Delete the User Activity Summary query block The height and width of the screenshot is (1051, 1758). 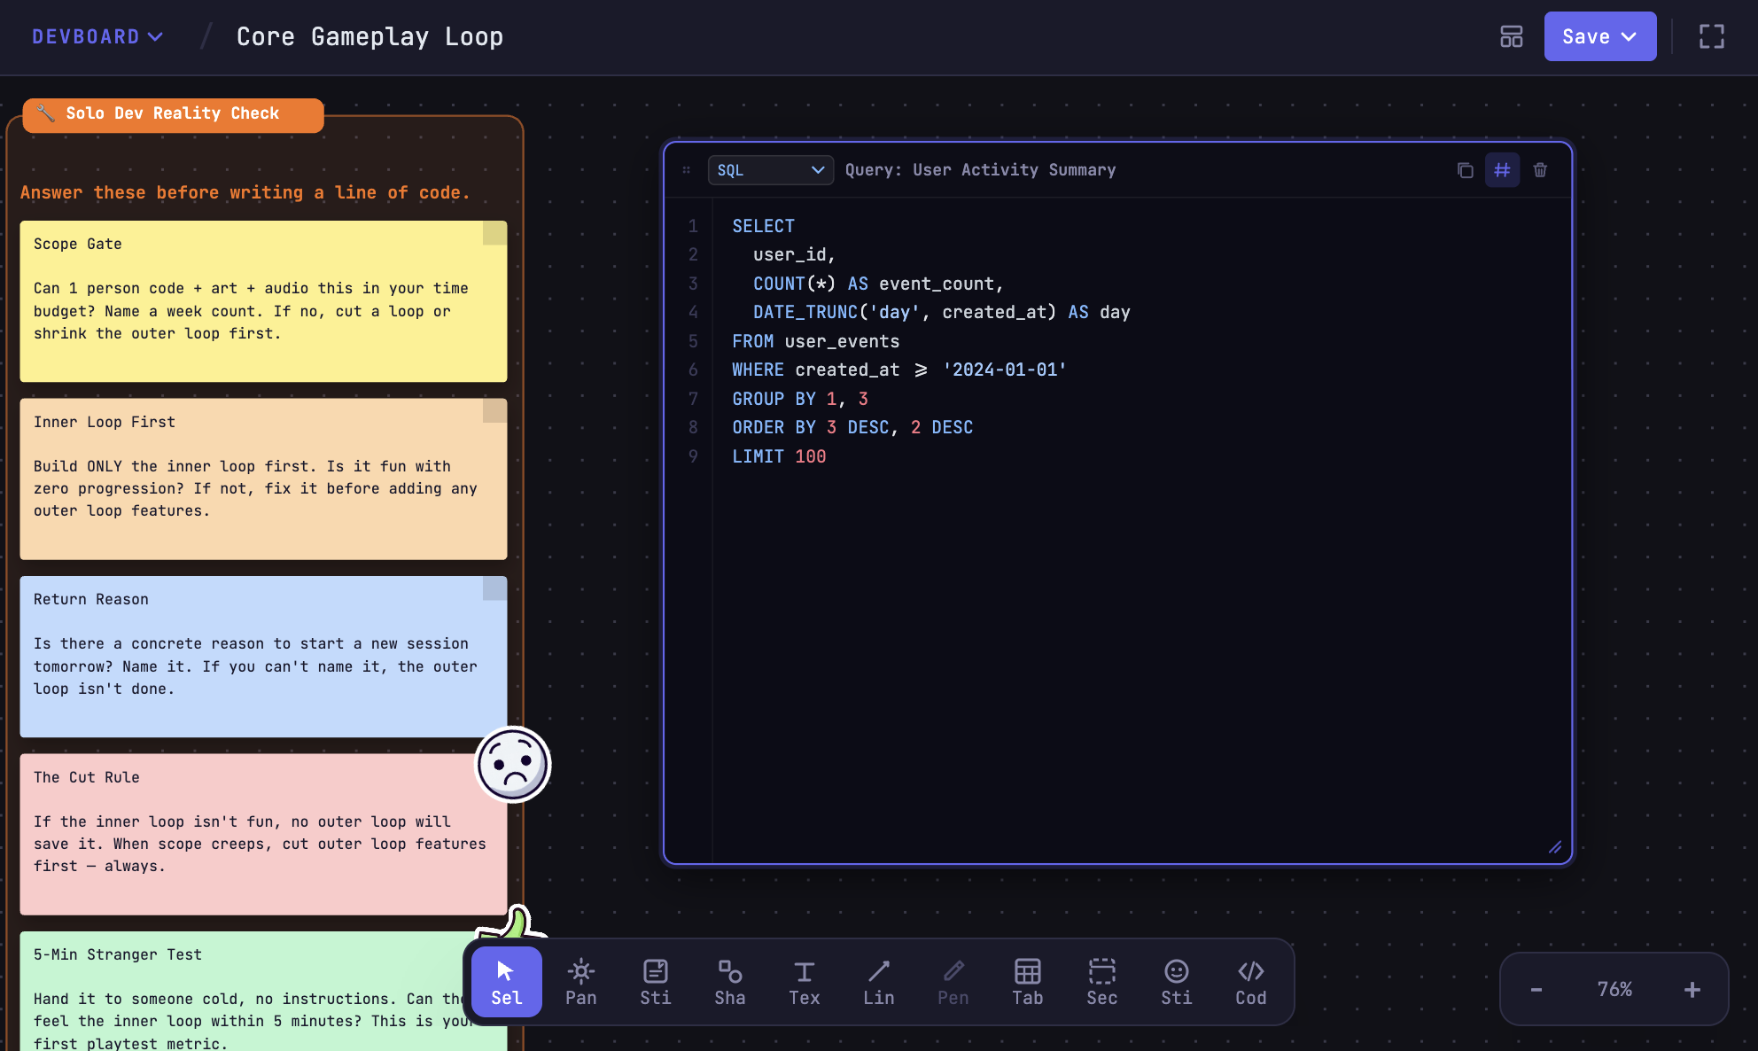click(x=1540, y=169)
